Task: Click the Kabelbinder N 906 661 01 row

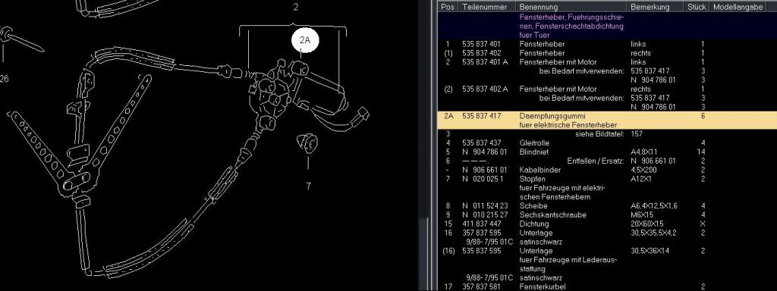Action: [607, 170]
